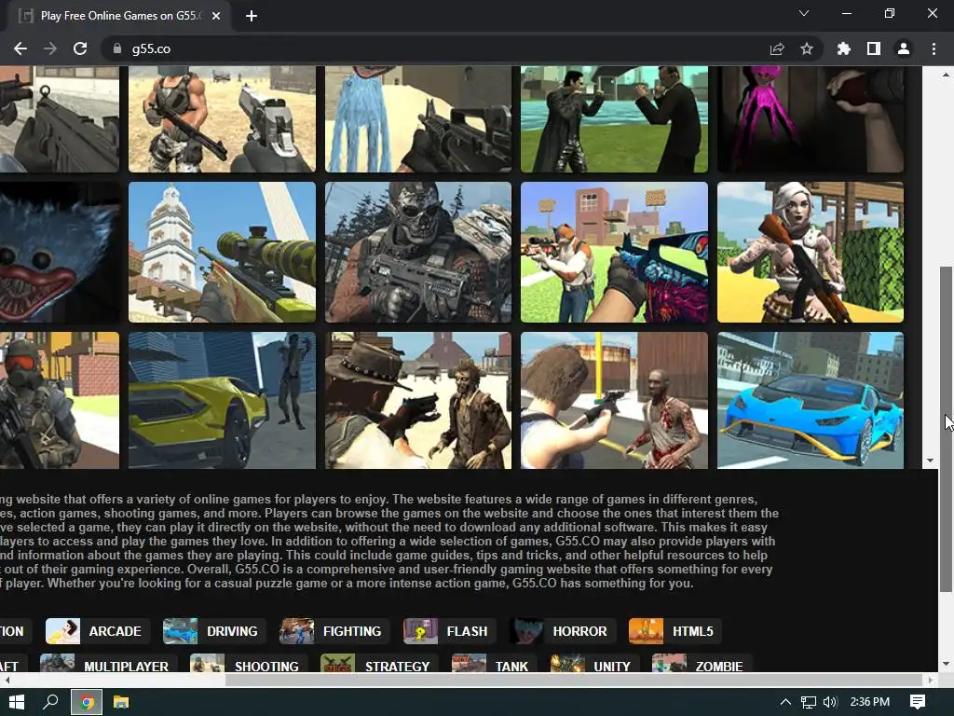Image resolution: width=954 pixels, height=716 pixels.
Task: Open the pink monster horror game thumbnail
Action: pyautogui.click(x=811, y=119)
